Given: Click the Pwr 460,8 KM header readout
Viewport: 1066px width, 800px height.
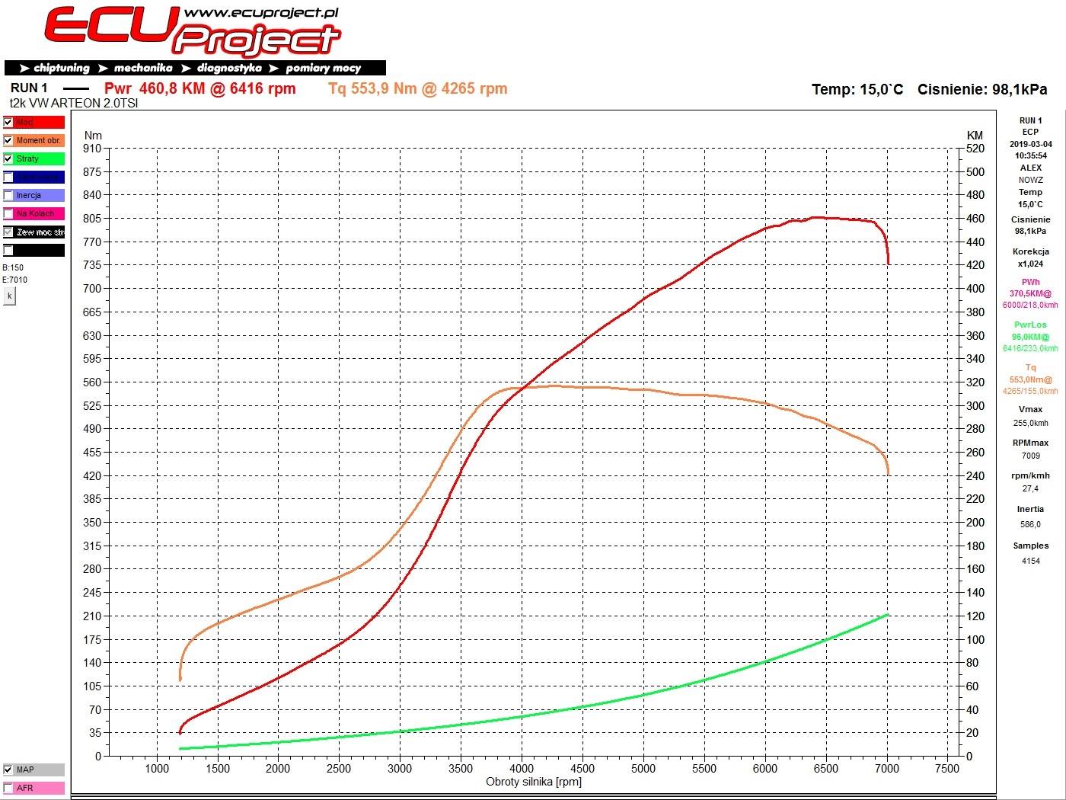Looking at the screenshot, I should [x=199, y=88].
